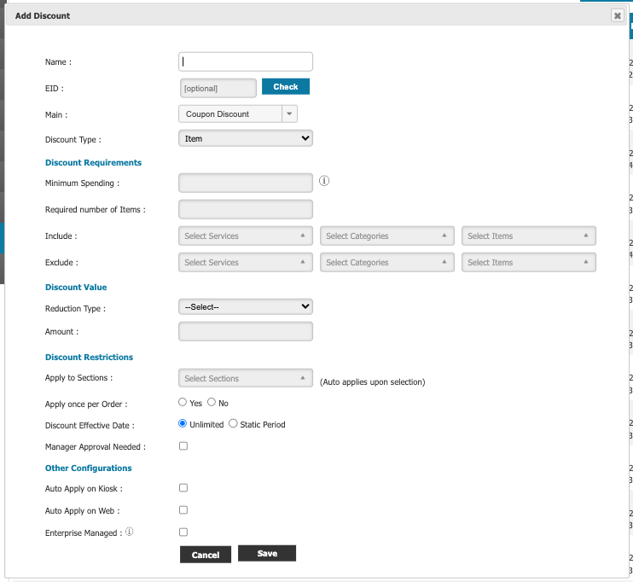Viewport: 633px width, 582px height.
Task: Check Auto Apply on Kiosk
Action: (183, 488)
